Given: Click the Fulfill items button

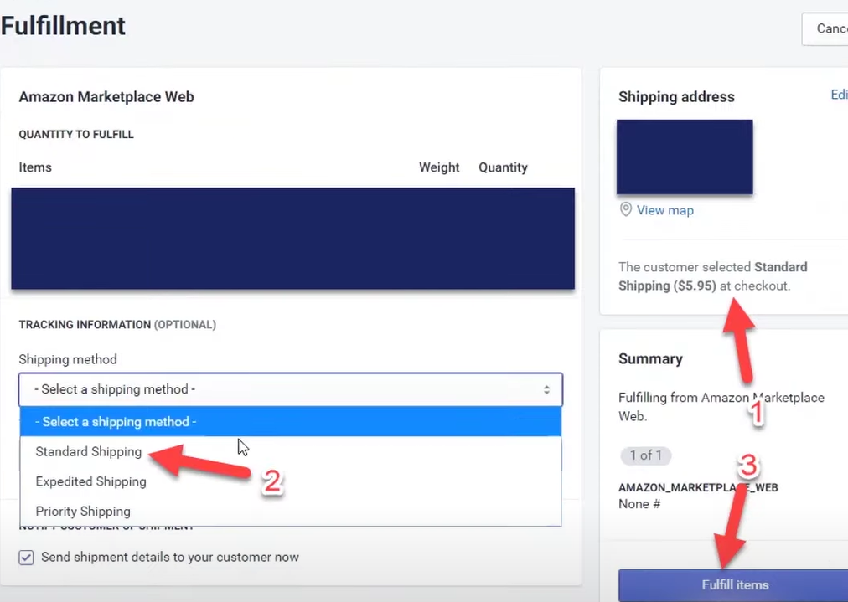Looking at the screenshot, I should (x=733, y=584).
